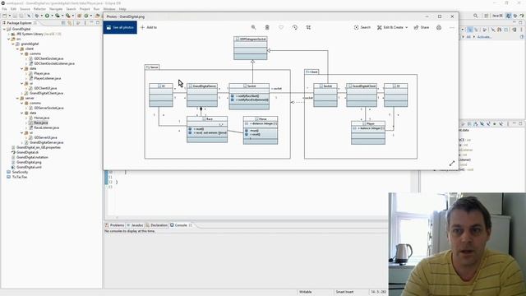526x296 pixels.
Task: Expand the GDClientSocket.java node
Action: [26, 58]
